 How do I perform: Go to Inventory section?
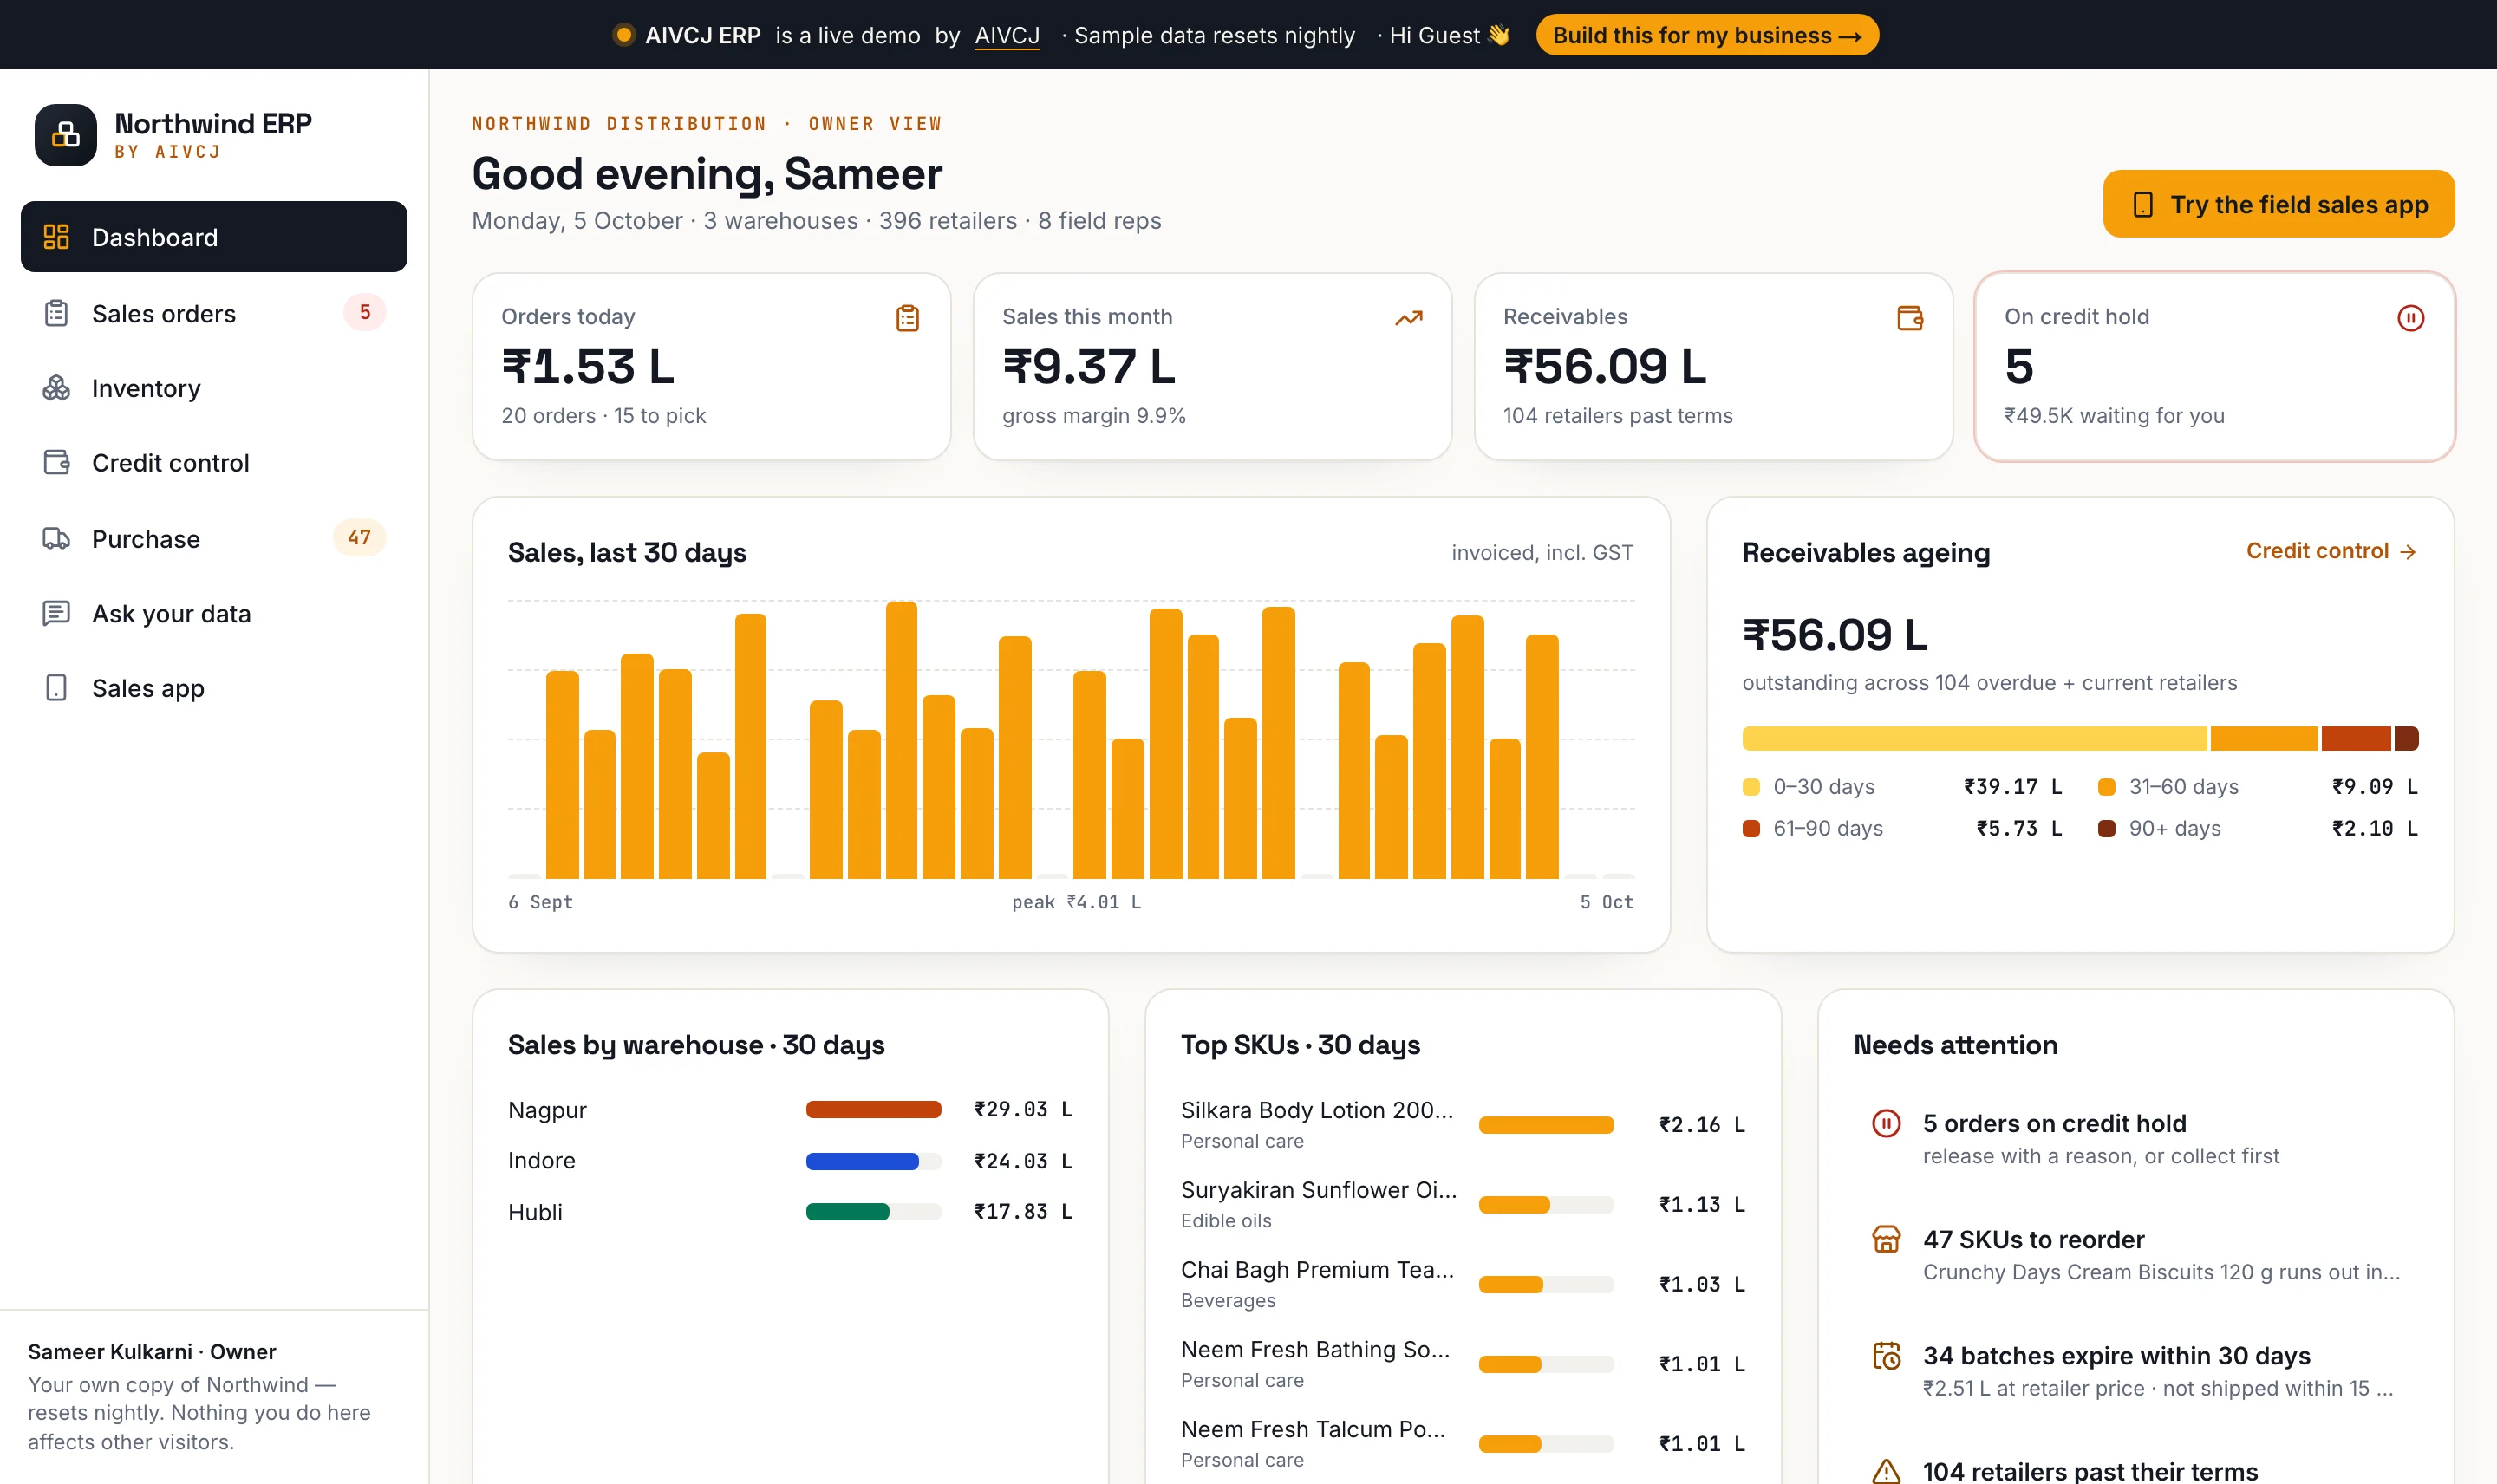tap(214, 388)
